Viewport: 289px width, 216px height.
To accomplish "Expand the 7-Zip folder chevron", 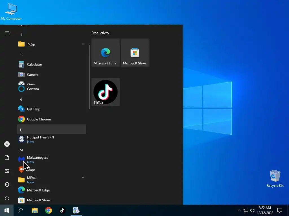I will pyautogui.click(x=83, y=44).
